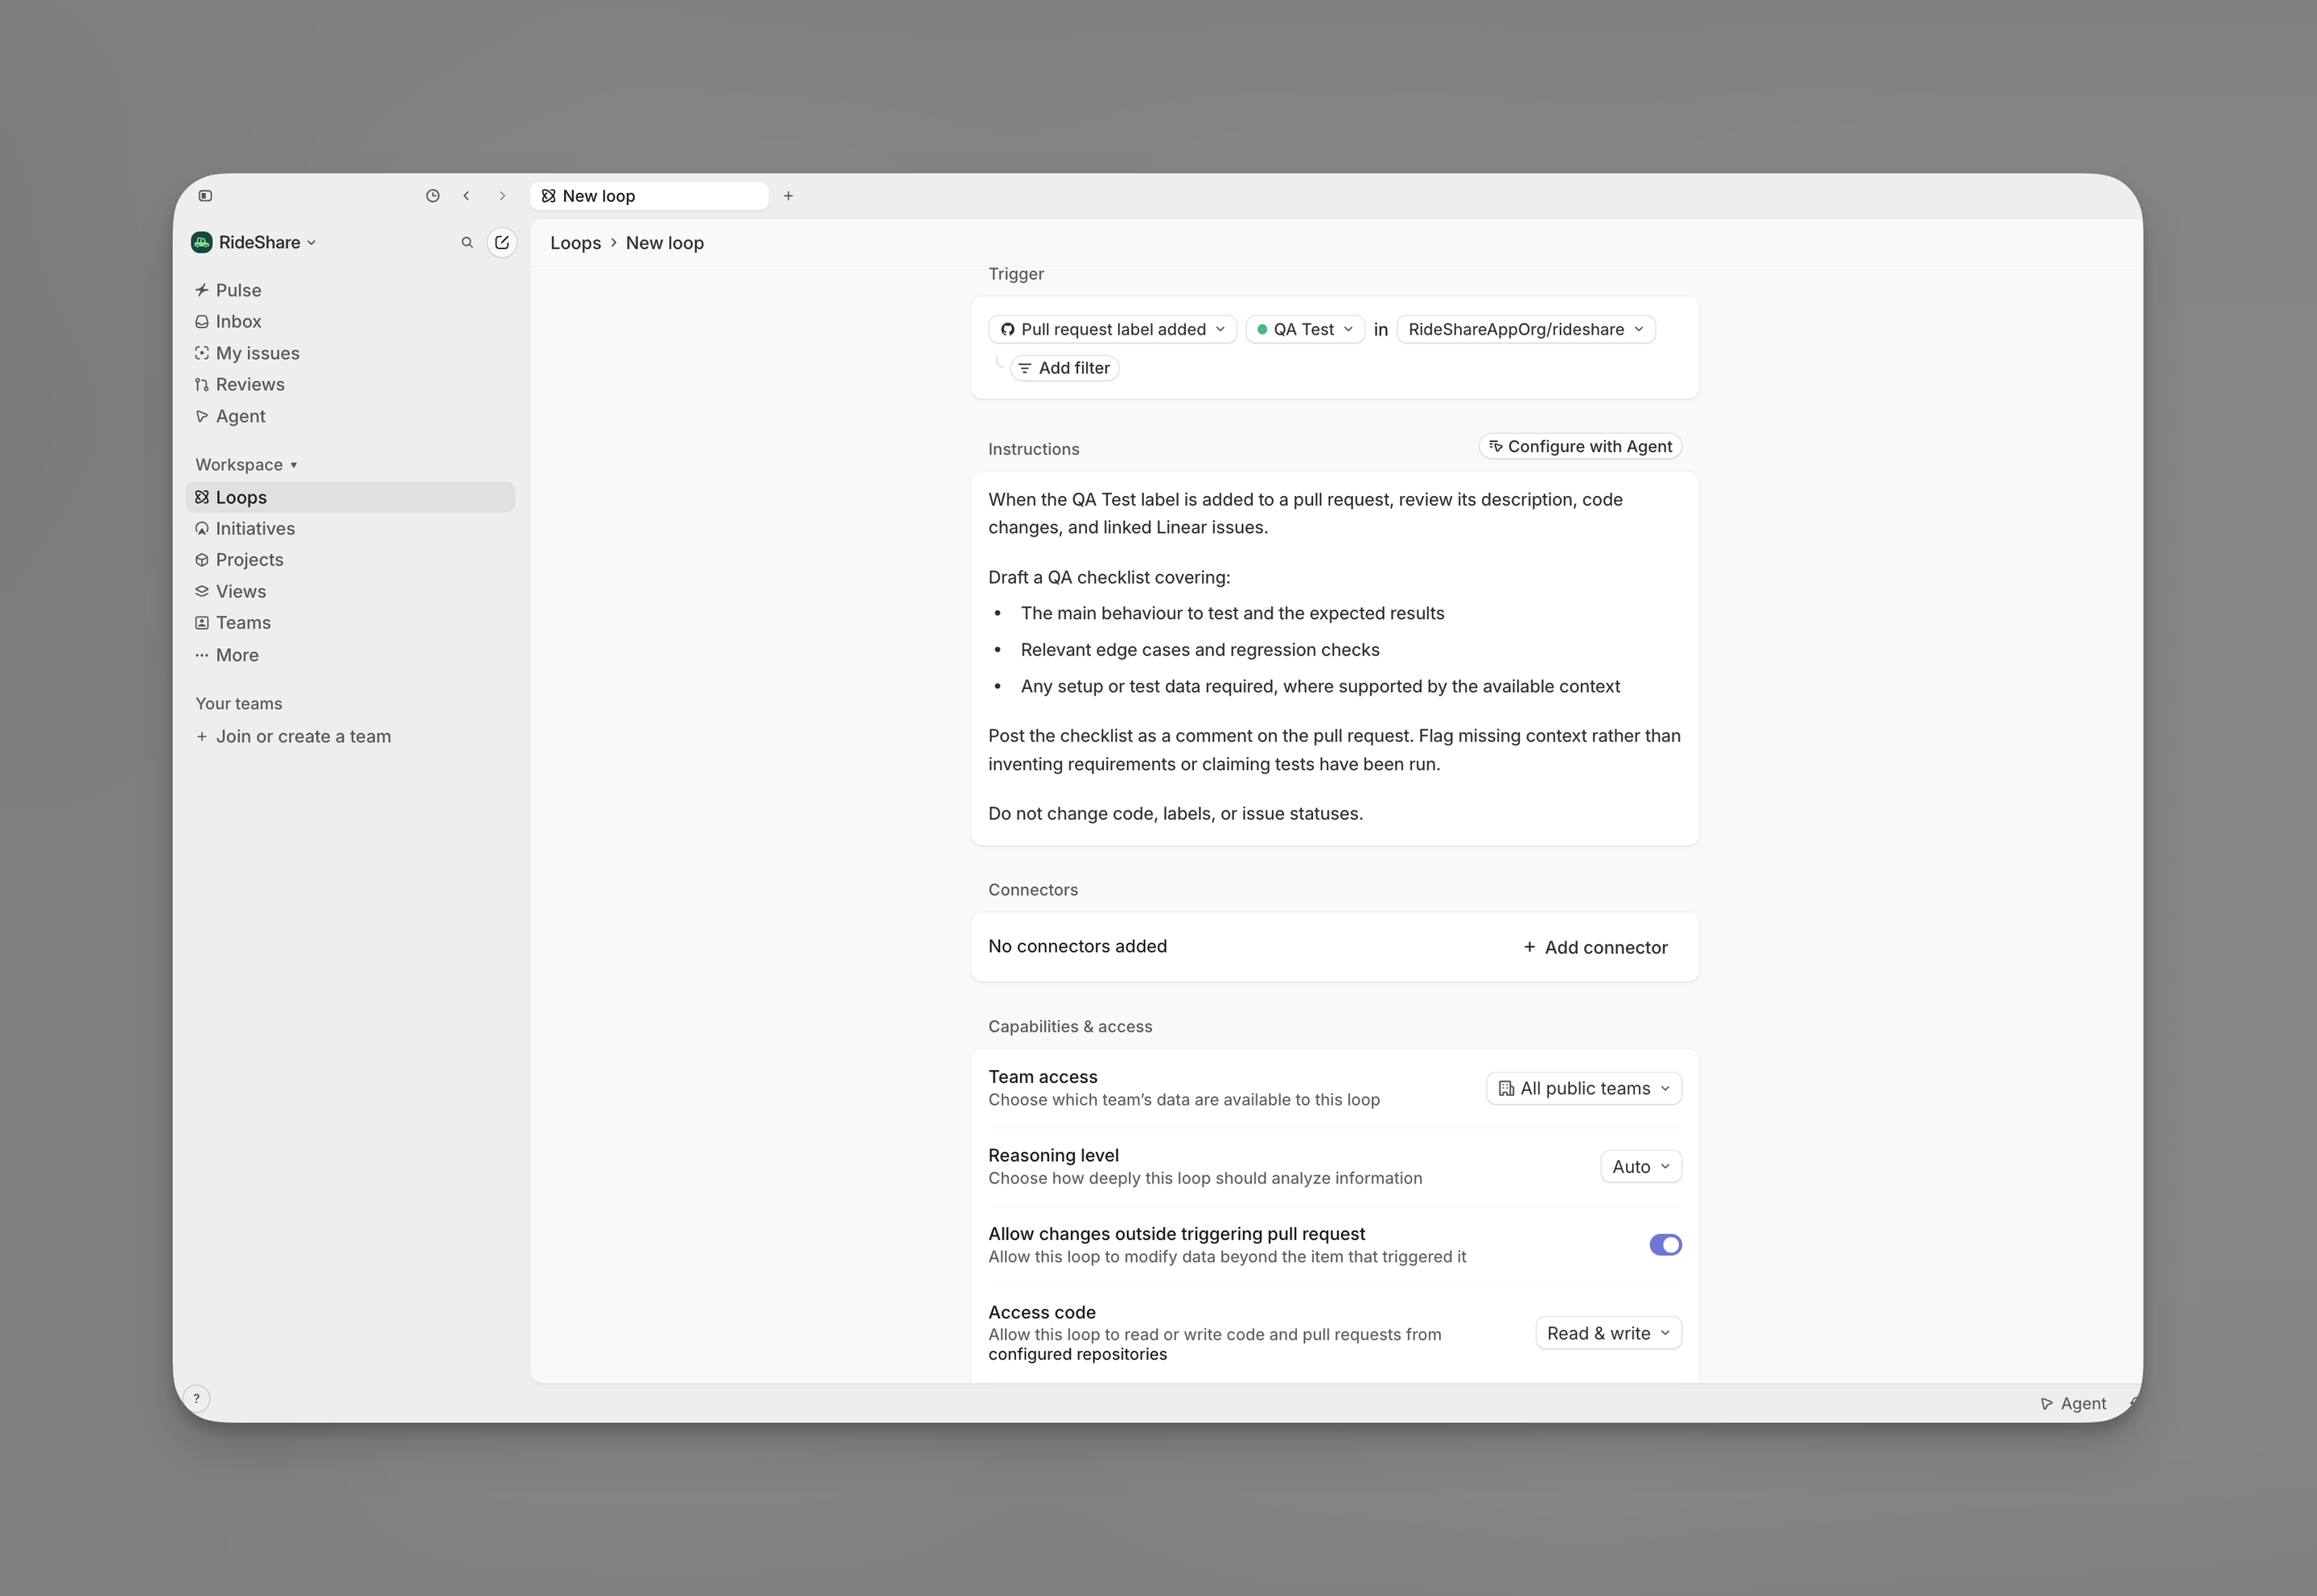Click Join or create a team
Image resolution: width=2317 pixels, height=1596 pixels.
point(350,736)
